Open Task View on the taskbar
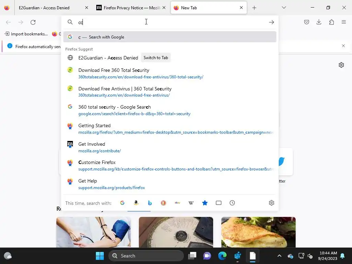The height and width of the screenshot is (264, 352). [192, 256]
